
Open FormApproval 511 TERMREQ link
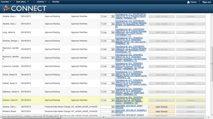[131, 75]
